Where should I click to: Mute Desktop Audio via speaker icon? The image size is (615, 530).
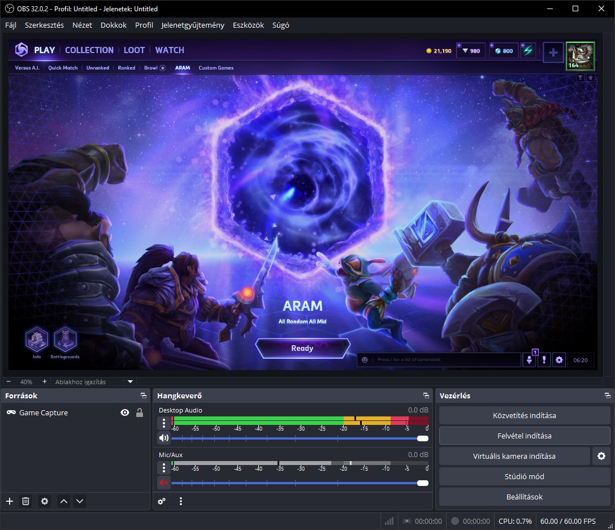(x=164, y=438)
